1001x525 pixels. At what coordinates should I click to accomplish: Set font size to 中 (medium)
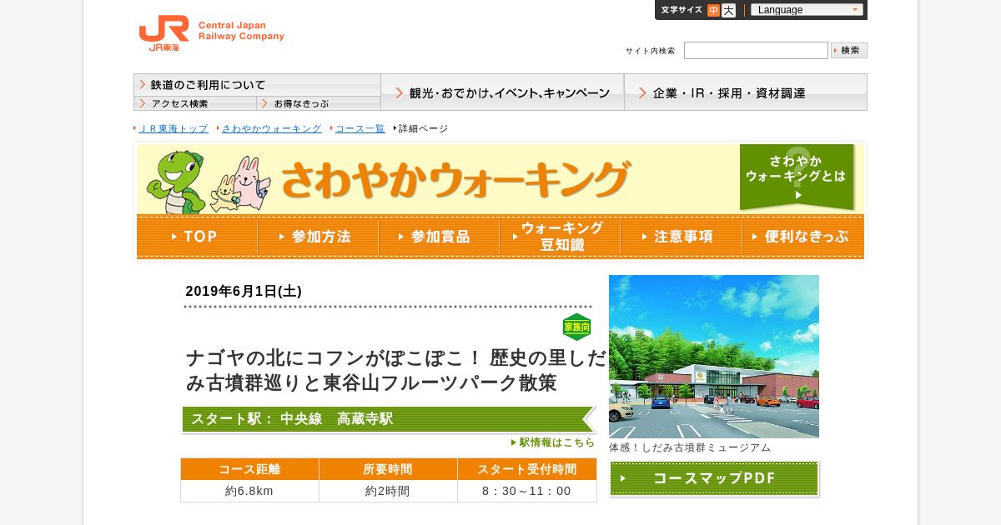[x=713, y=10]
